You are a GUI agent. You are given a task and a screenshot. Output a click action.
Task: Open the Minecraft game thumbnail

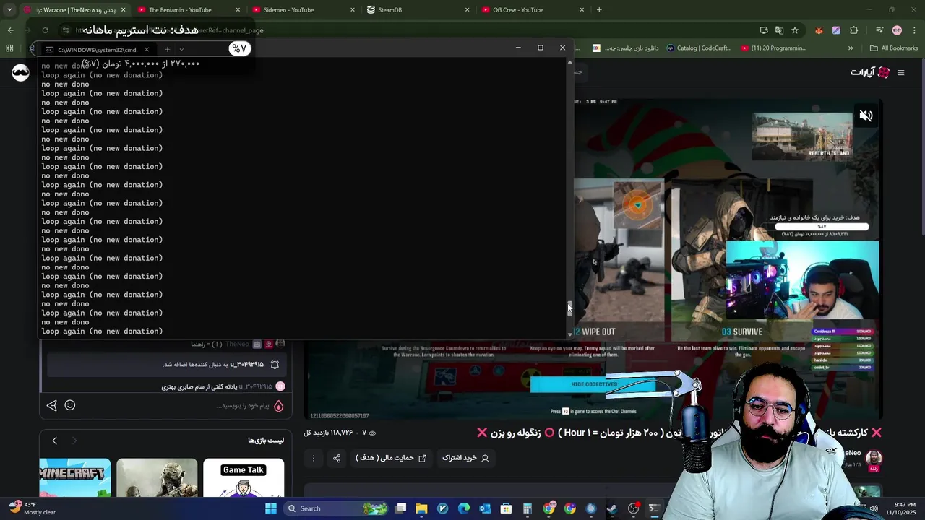(x=75, y=478)
